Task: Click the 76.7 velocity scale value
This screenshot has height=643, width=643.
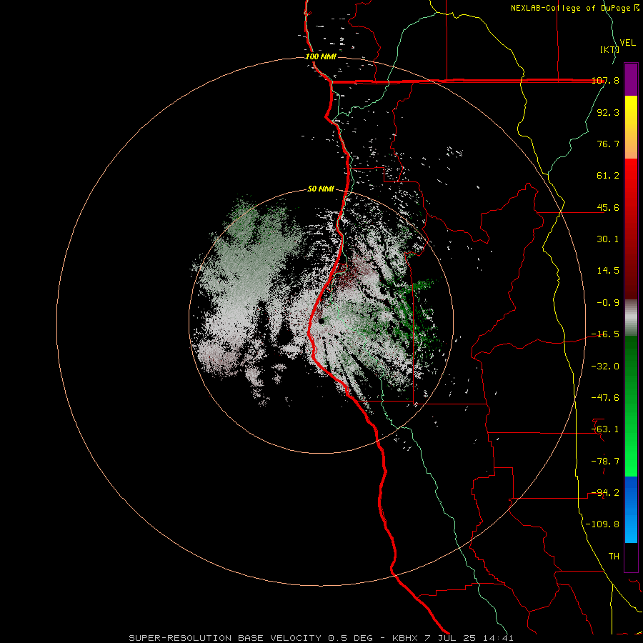Action: point(608,144)
